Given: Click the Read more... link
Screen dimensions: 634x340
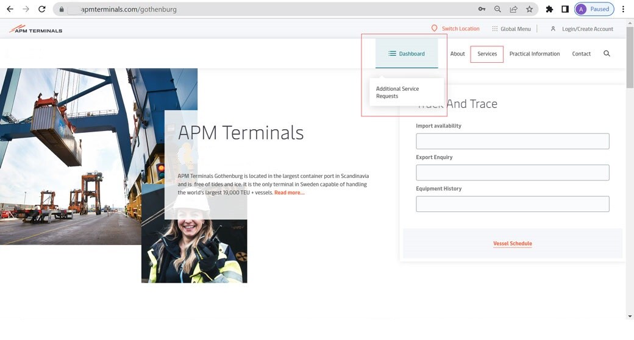Looking at the screenshot, I should [289, 193].
